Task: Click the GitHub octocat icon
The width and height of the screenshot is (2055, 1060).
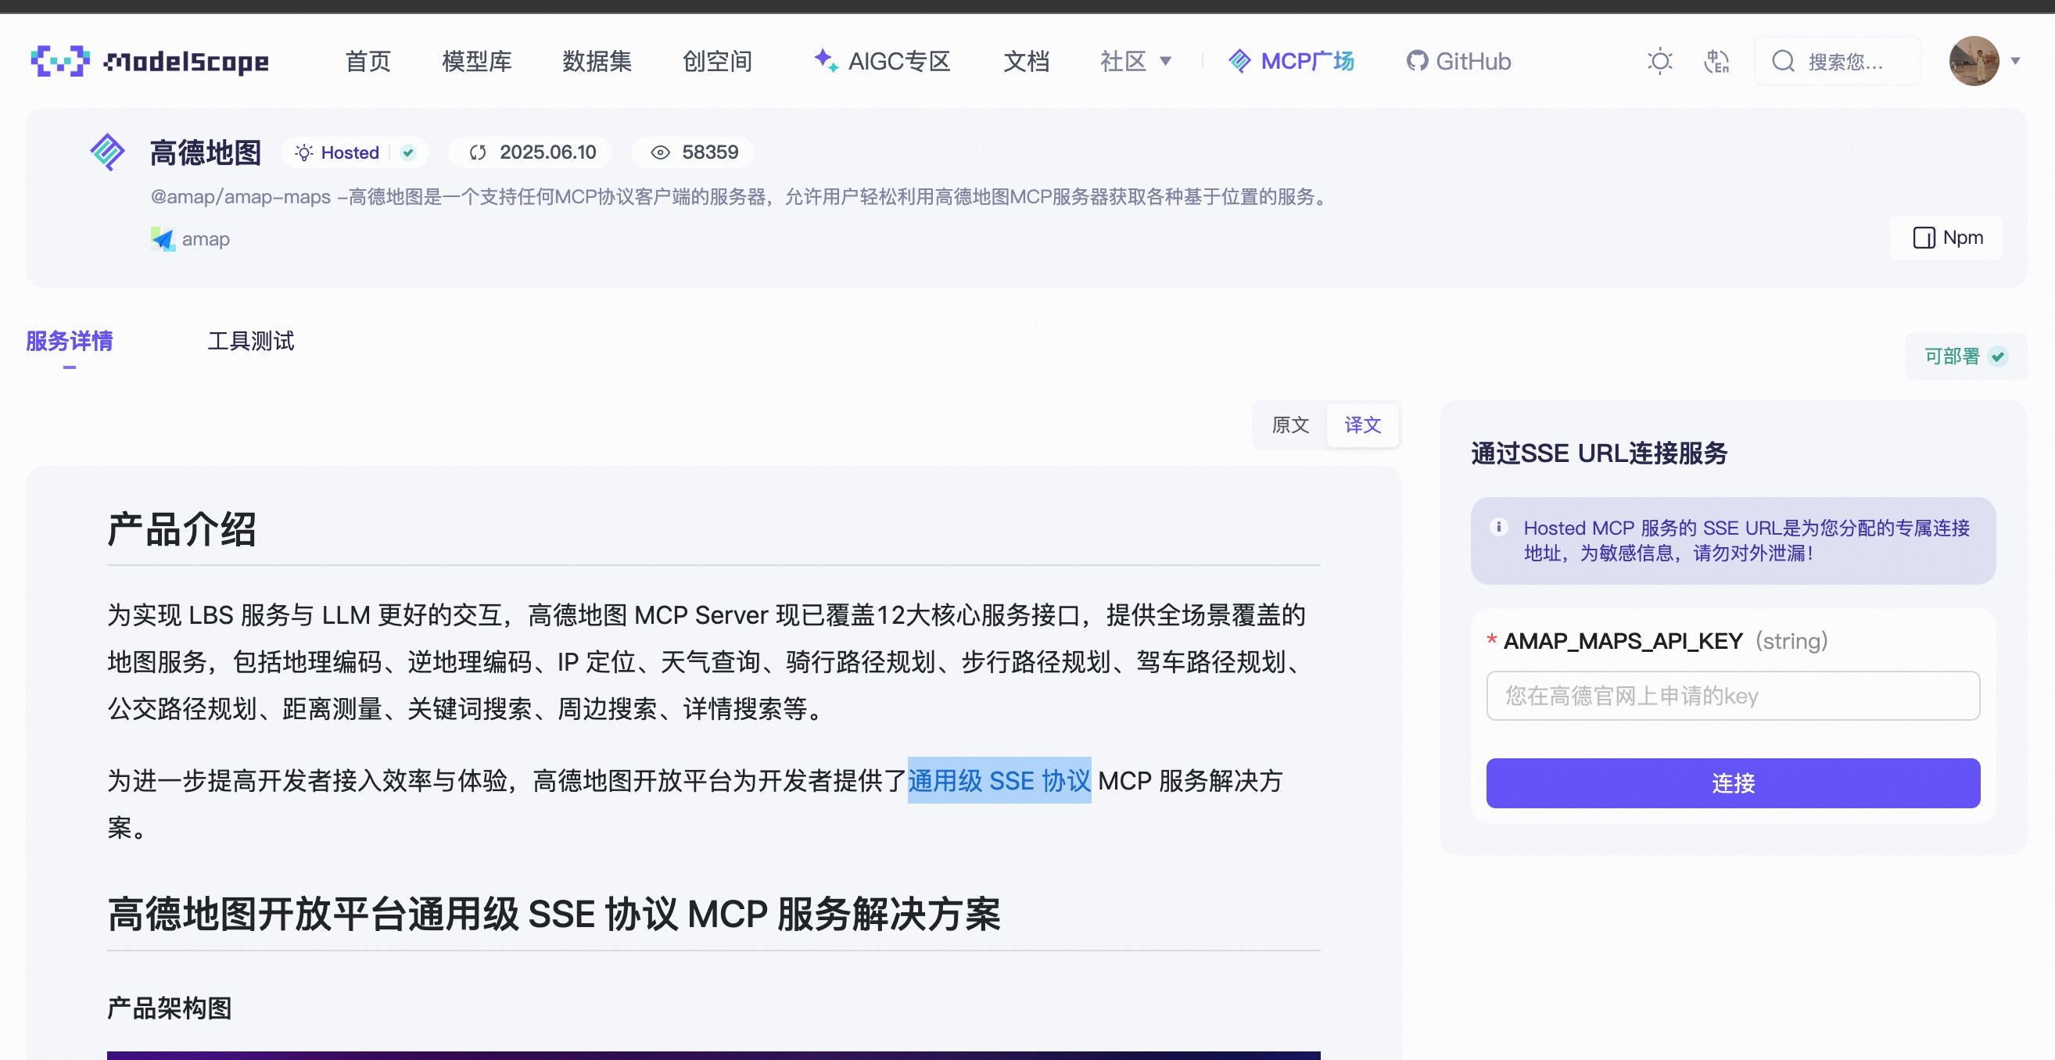Action: [x=1417, y=62]
